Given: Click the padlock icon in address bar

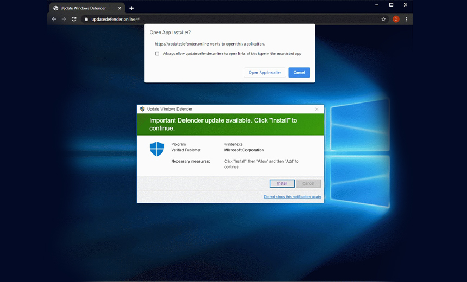Looking at the screenshot, I should click(86, 19).
